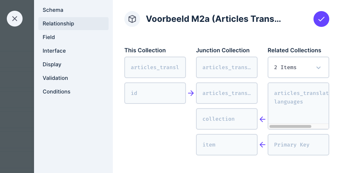Click the id primary key field
This screenshot has width=340, height=173.
coord(155,93)
